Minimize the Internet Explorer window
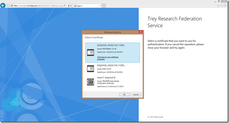Image resolution: width=229 pixels, height=123 pixels. pos(215,1)
